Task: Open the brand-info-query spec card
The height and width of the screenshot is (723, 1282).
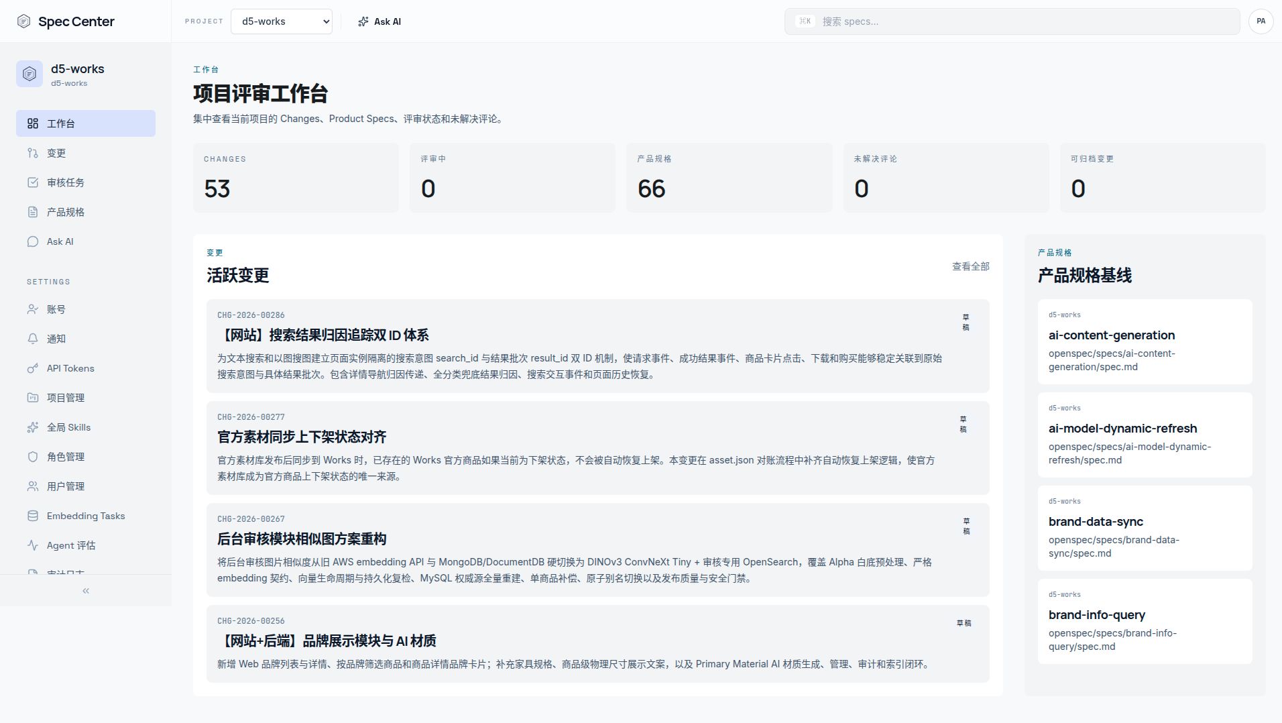Action: (1145, 621)
